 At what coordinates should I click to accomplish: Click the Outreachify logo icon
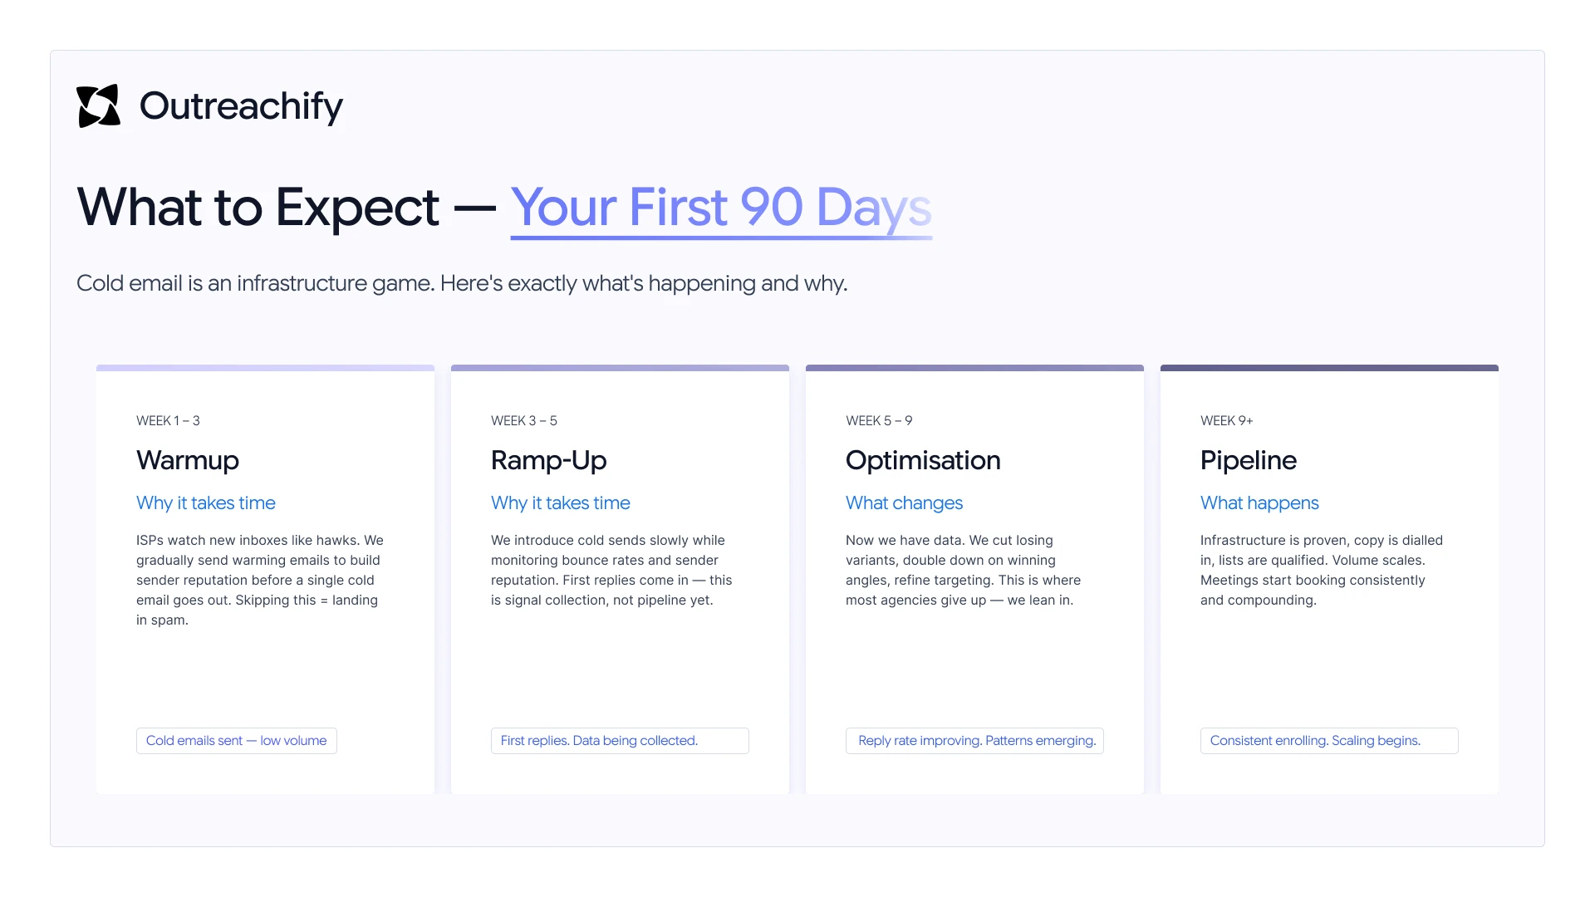98,106
